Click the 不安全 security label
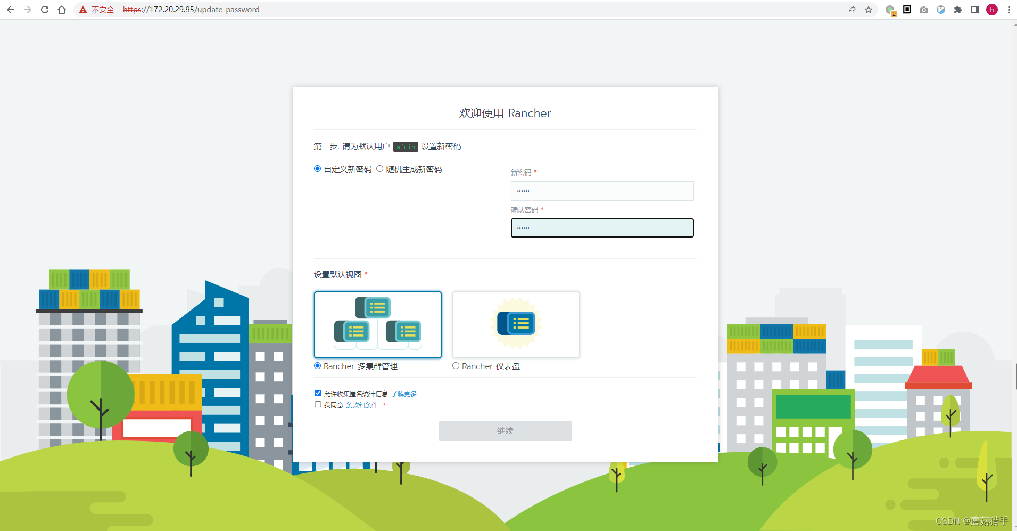1017x531 pixels. click(103, 10)
